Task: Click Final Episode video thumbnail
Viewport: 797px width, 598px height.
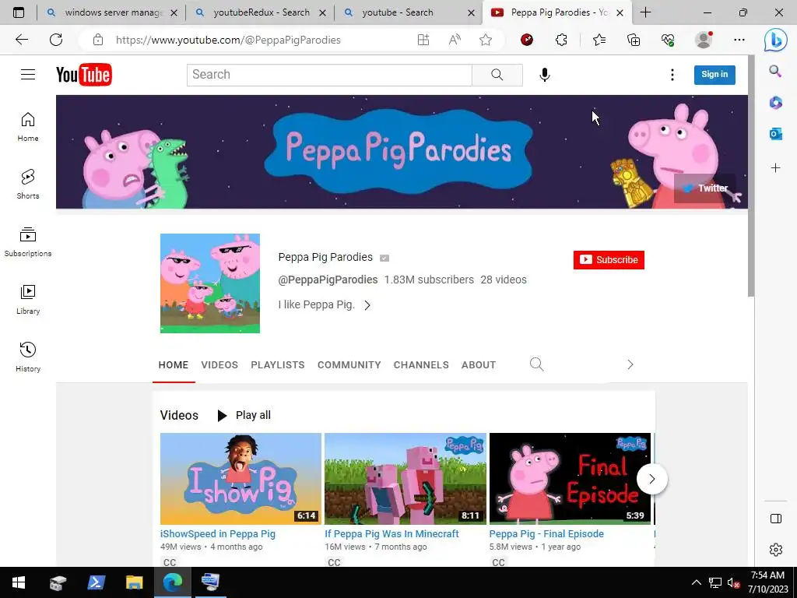Action: [x=570, y=479]
